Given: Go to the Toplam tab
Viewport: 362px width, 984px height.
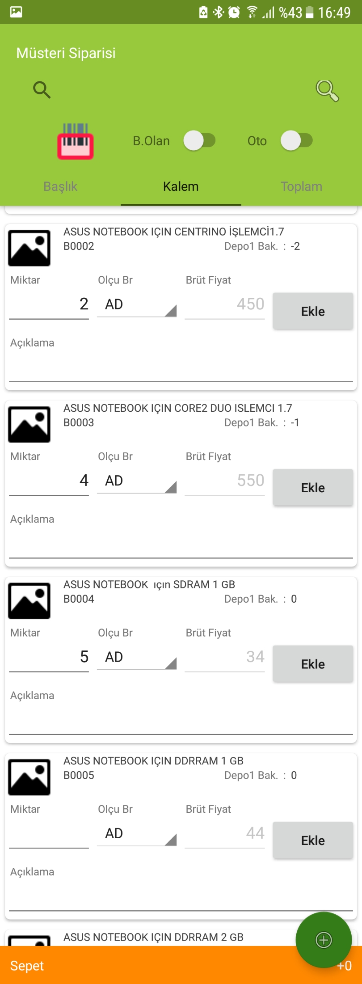Looking at the screenshot, I should pos(301,186).
